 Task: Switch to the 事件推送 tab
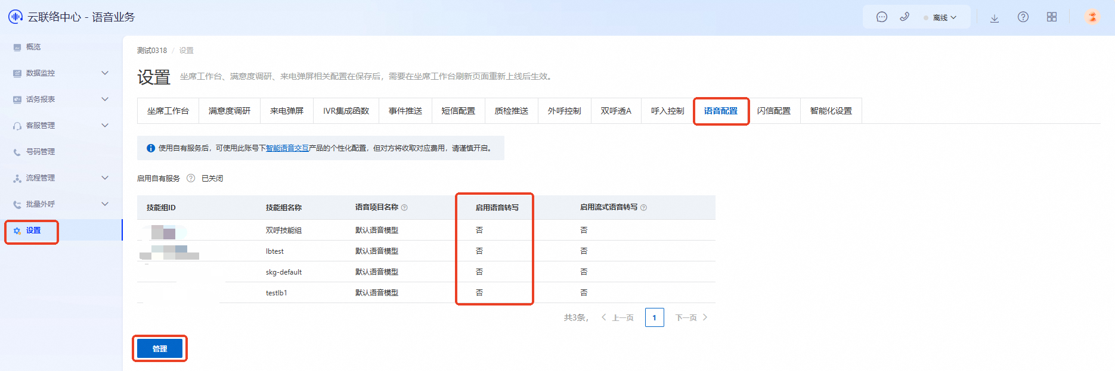[405, 111]
